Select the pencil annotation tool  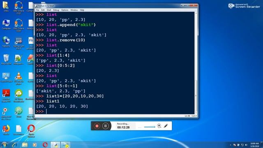tap(166, 126)
